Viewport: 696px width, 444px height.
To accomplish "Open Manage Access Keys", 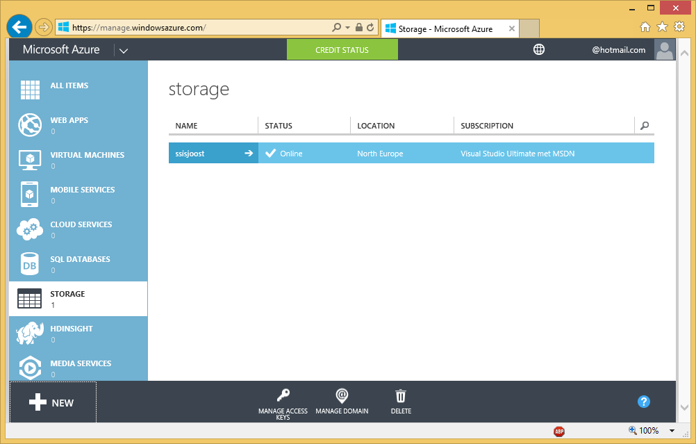I will coord(283,402).
